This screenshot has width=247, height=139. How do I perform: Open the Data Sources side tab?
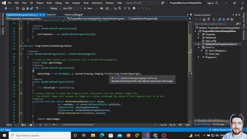[3, 19]
